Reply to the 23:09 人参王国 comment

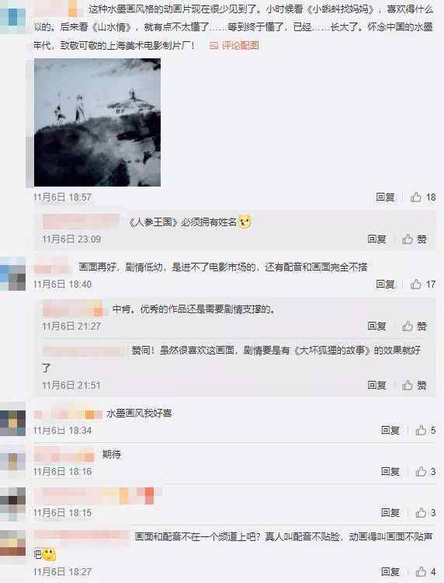tap(376, 239)
